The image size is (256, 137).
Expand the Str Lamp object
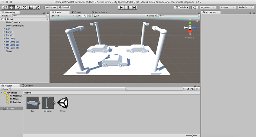pyautogui.click(x=4, y=38)
